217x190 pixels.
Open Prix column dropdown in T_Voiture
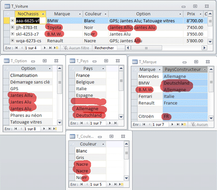coord(200,14)
